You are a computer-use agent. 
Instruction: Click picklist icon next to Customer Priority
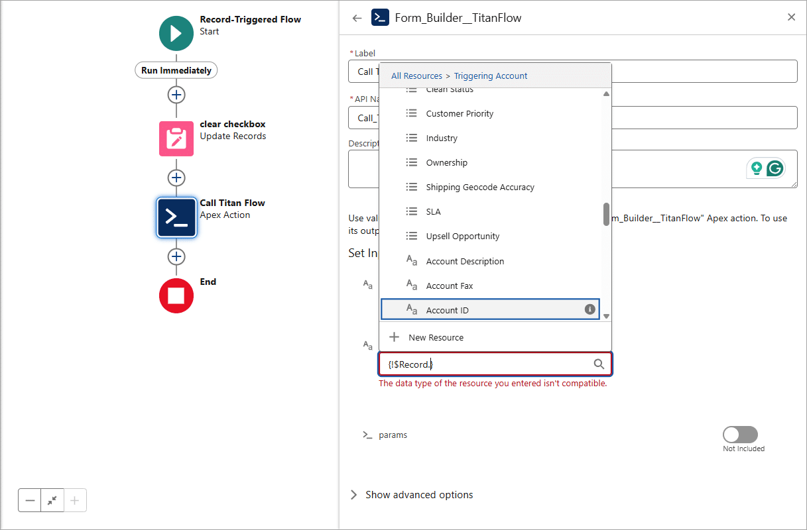point(412,113)
